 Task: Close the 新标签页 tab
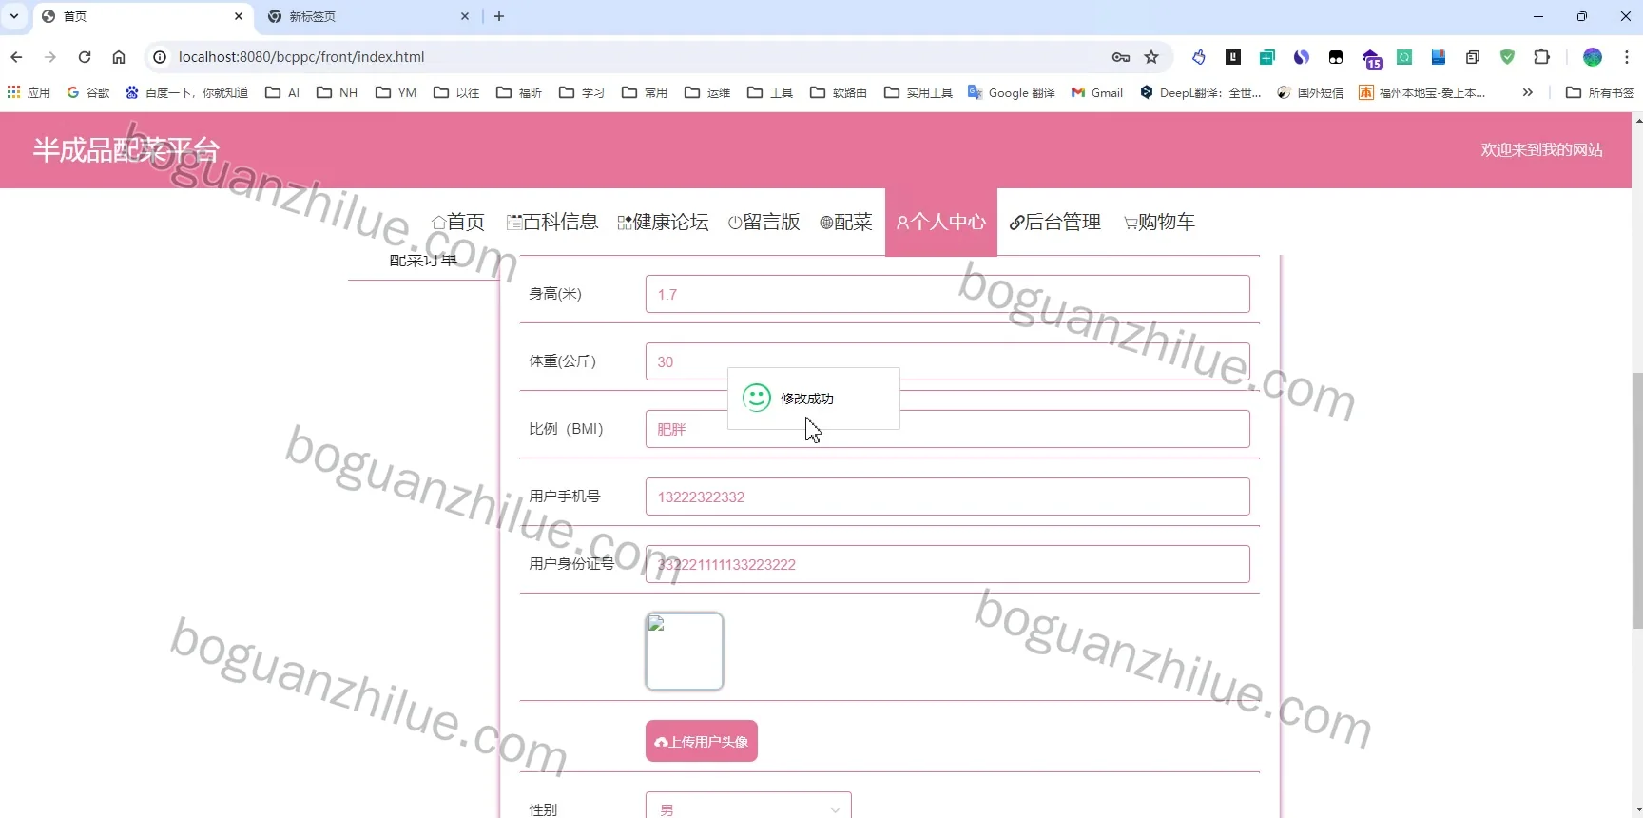pos(465,16)
